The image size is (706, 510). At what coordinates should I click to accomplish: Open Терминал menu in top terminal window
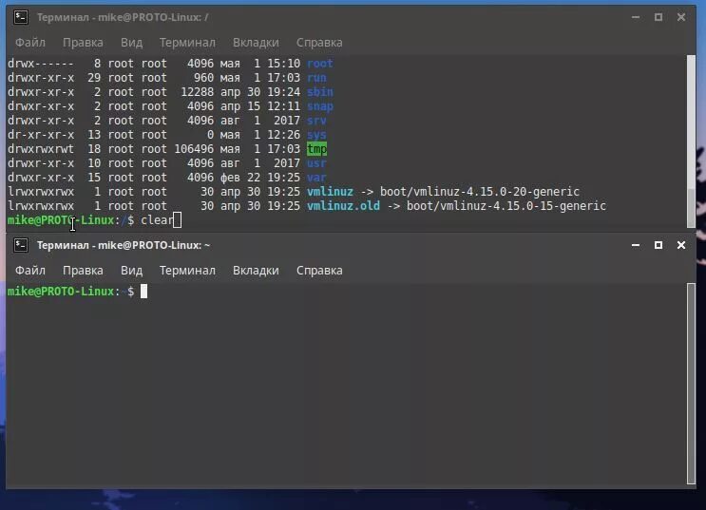(187, 43)
